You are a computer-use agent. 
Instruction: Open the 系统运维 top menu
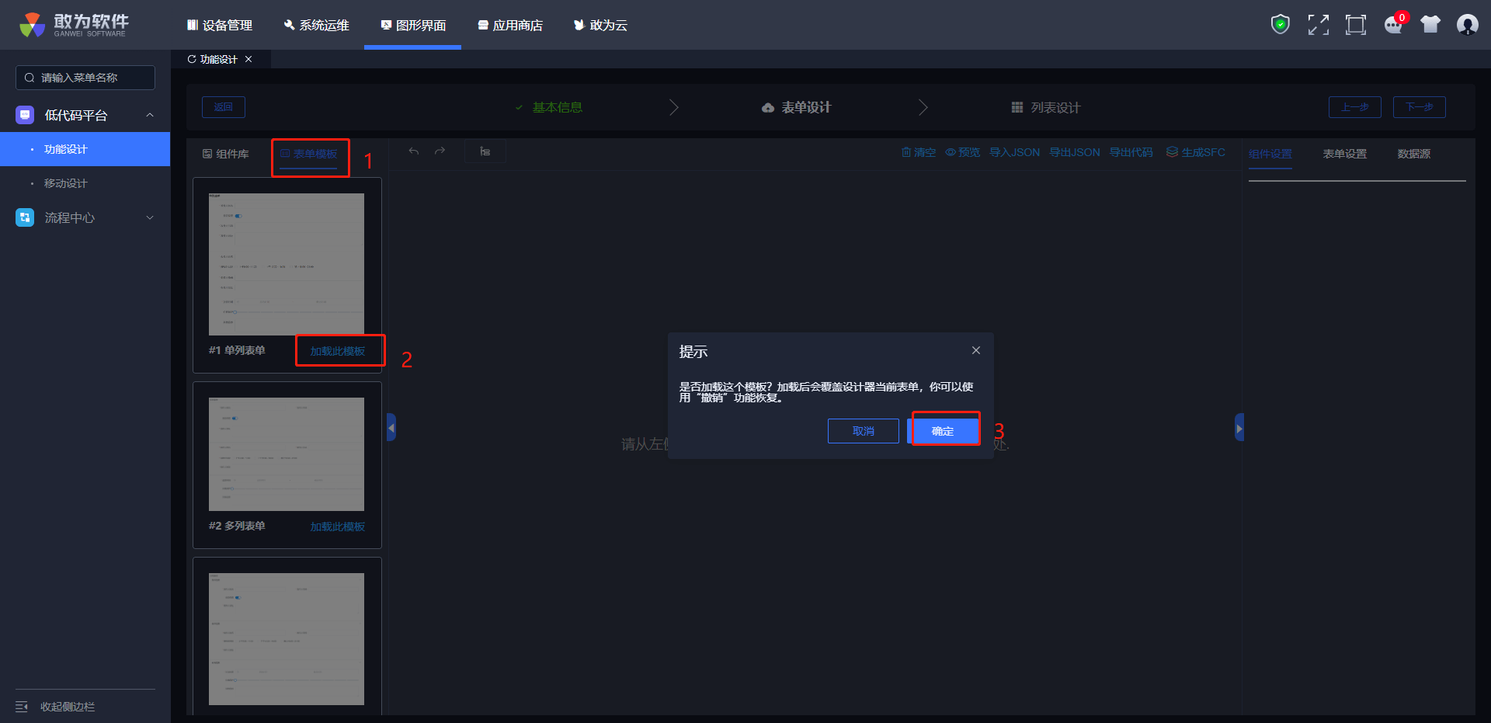(316, 25)
